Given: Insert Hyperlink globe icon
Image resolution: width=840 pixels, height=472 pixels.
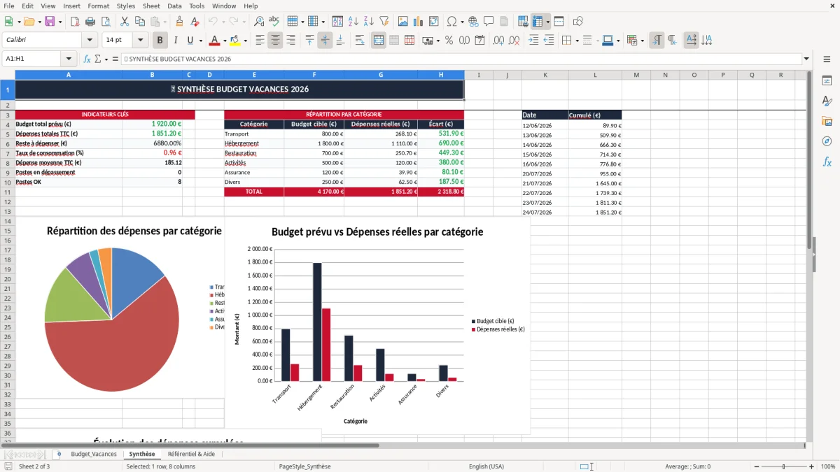Looking at the screenshot, I should [x=473, y=22].
